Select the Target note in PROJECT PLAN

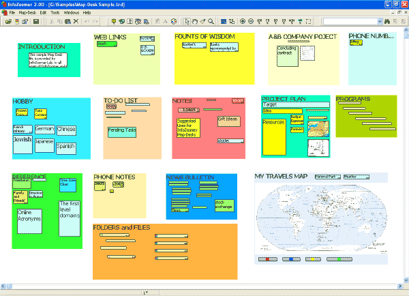coord(296,104)
